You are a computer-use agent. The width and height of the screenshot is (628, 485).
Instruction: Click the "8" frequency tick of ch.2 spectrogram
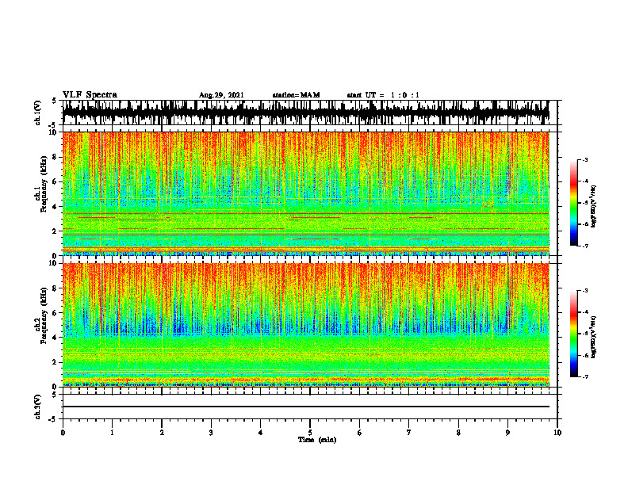click(x=56, y=288)
